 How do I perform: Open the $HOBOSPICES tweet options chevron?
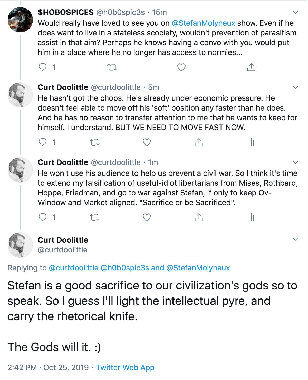(x=296, y=12)
